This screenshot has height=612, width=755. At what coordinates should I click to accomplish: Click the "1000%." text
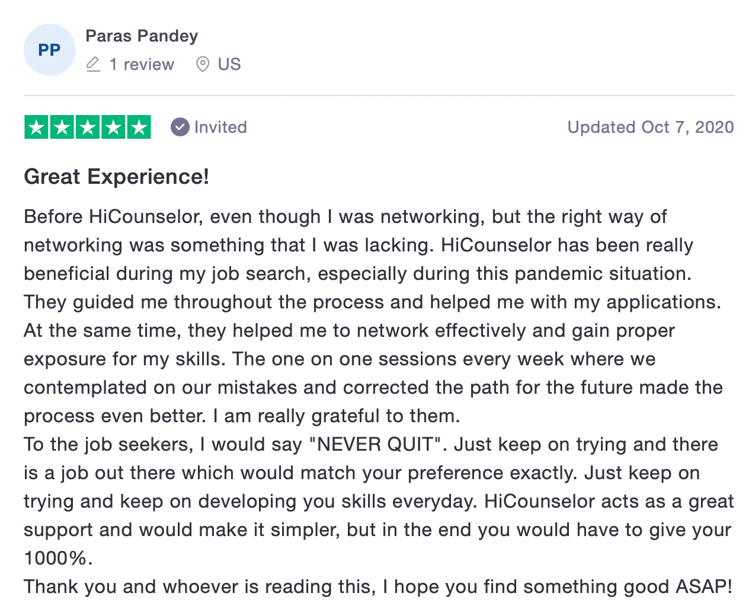[x=58, y=558]
